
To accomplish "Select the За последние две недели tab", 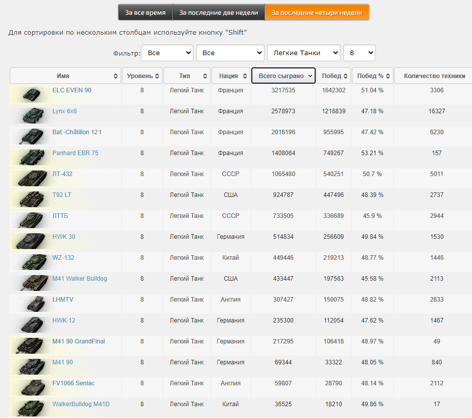I will [218, 13].
